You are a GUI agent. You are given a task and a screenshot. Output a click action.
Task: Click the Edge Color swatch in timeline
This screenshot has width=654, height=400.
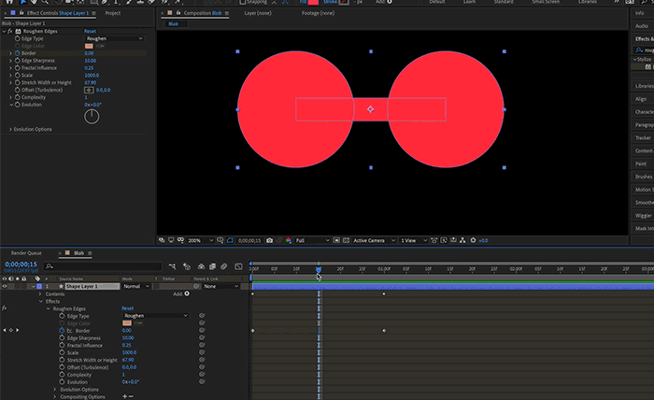[x=127, y=322]
